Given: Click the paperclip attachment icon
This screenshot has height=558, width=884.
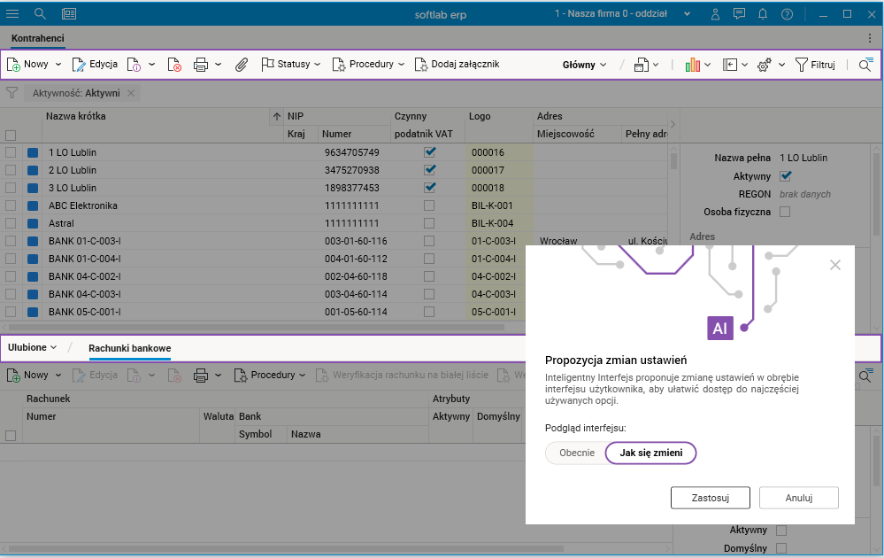Looking at the screenshot, I should pyautogui.click(x=241, y=65).
